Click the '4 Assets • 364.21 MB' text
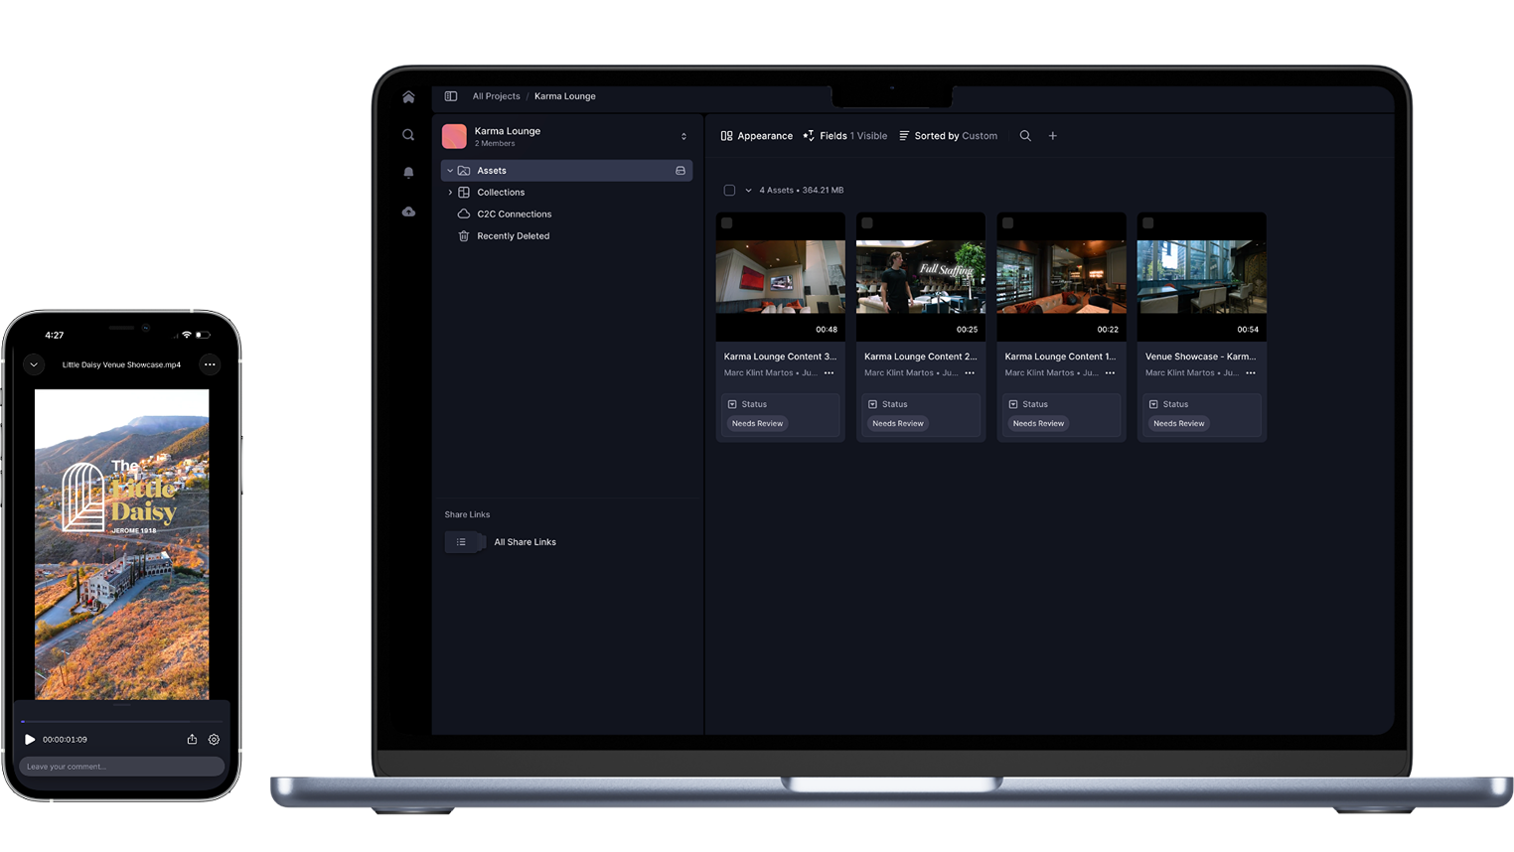Screen dimensions: 1514x852 (802, 191)
